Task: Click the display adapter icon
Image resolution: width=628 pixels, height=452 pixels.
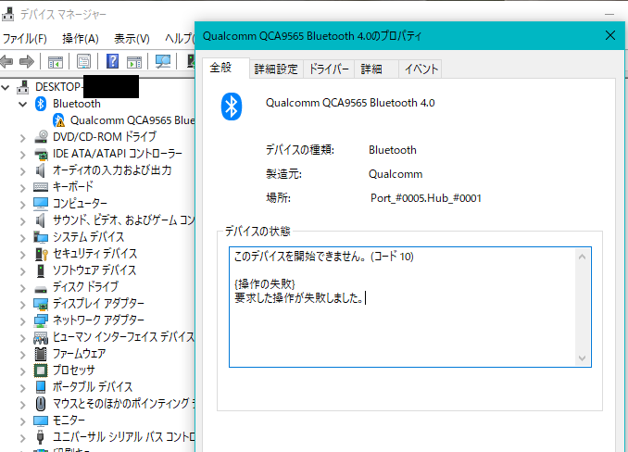Action: tap(41, 304)
